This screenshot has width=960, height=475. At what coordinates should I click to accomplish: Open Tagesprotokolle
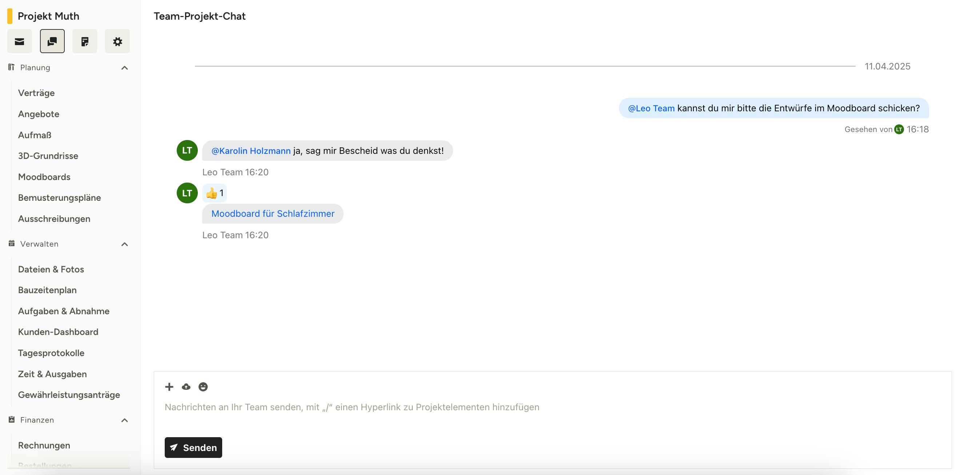tap(51, 353)
